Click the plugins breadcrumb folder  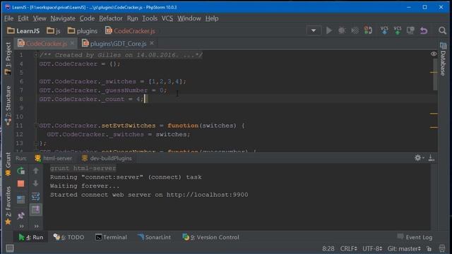click(83, 31)
